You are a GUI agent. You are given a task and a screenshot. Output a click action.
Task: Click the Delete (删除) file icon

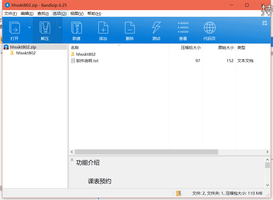coord(130,27)
